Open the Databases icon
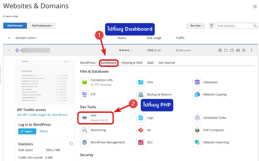This screenshot has height=161, width=259. click(197, 82)
